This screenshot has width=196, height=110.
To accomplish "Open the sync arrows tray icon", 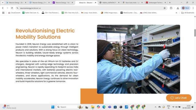I will tap(164, 107).
